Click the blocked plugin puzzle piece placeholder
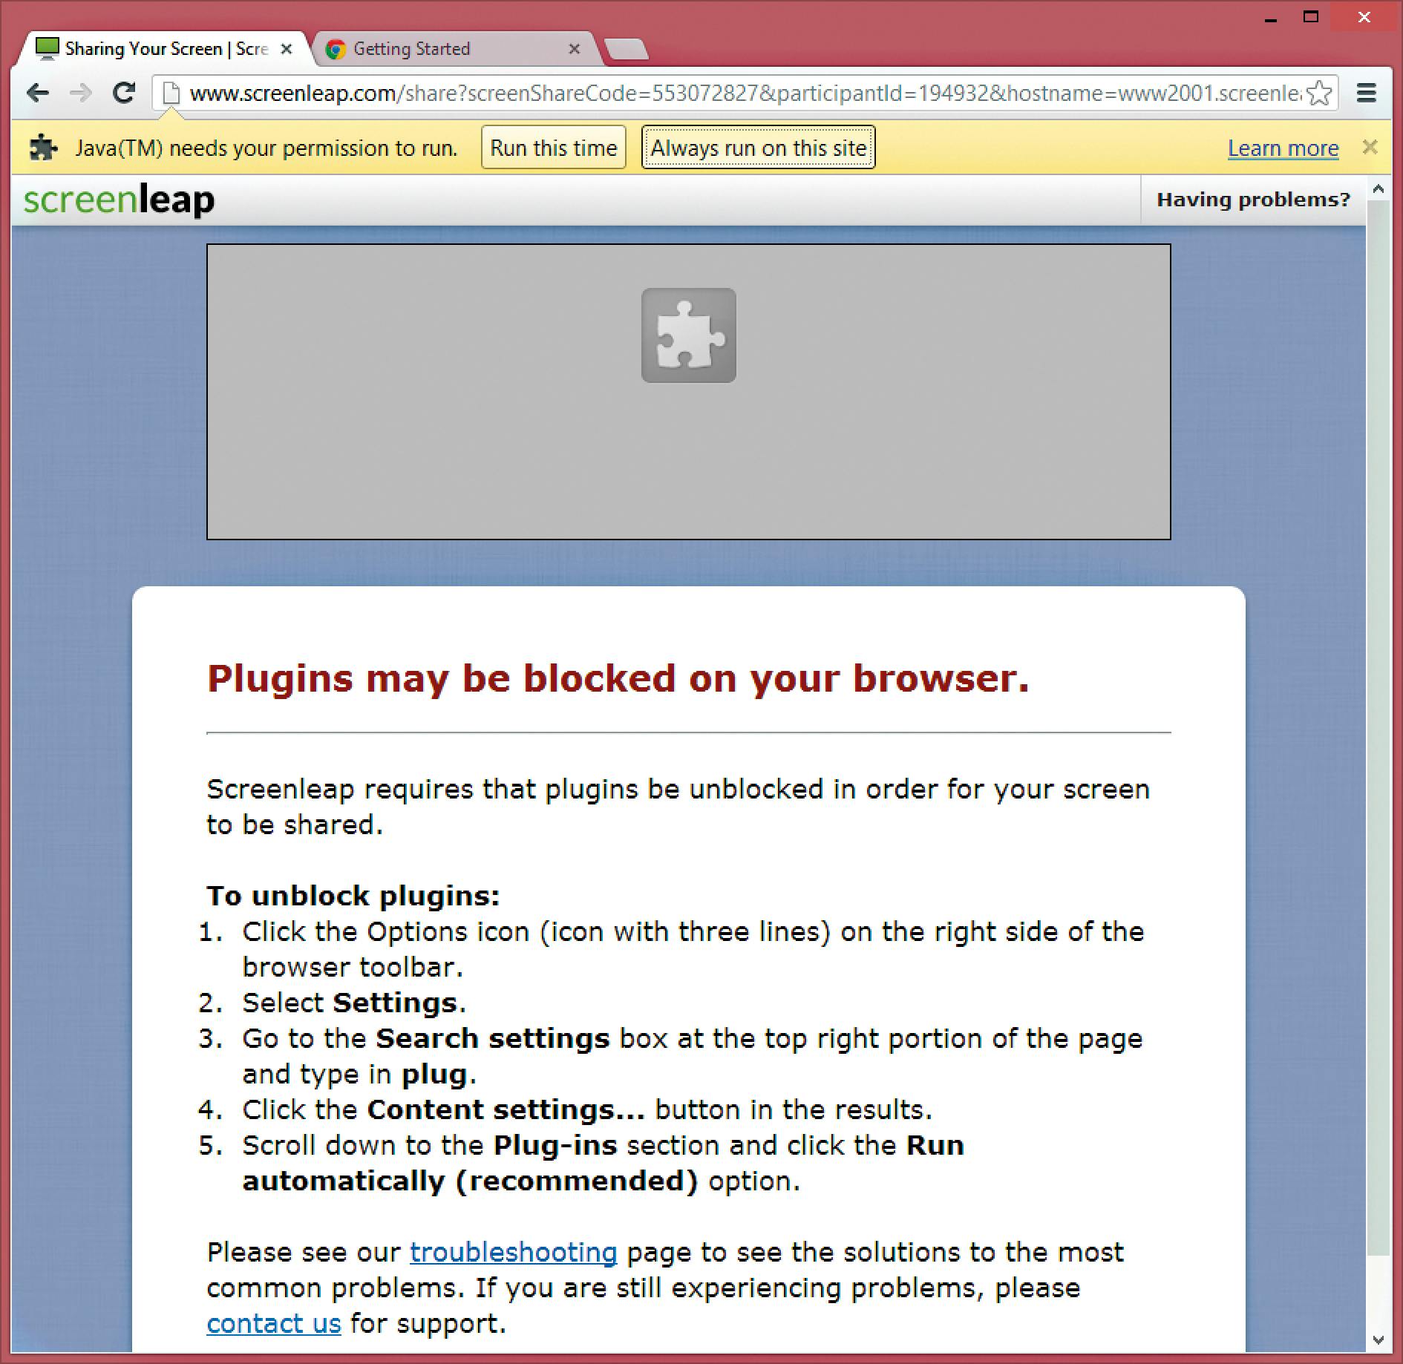The image size is (1403, 1364). pos(688,335)
